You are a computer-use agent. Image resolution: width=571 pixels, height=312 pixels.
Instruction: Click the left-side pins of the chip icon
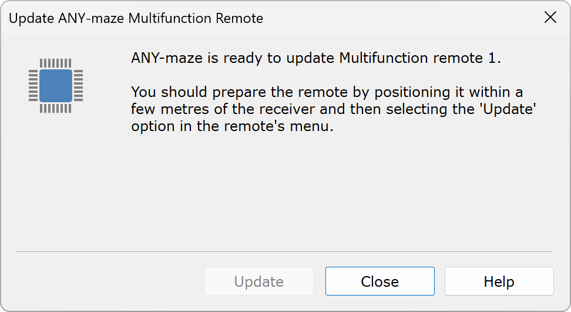coord(33,86)
